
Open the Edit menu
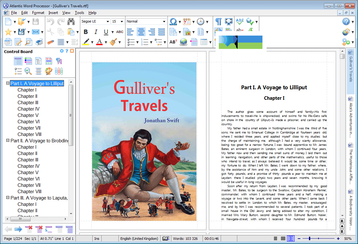click(25, 13)
